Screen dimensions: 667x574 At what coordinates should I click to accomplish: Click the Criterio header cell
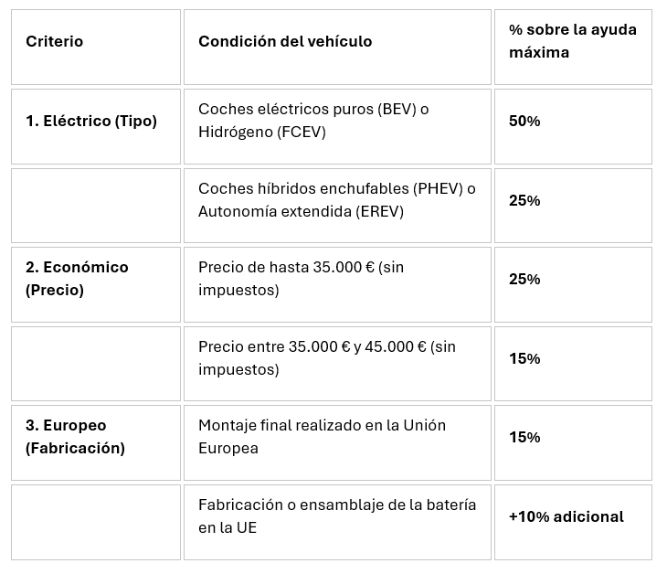(96, 48)
